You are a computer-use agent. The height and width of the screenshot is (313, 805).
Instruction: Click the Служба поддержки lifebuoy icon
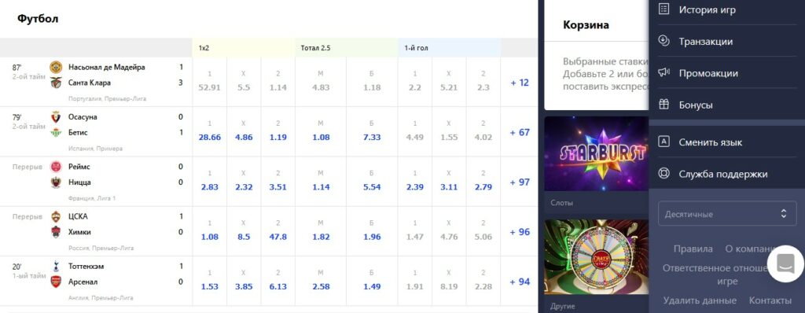coord(663,173)
